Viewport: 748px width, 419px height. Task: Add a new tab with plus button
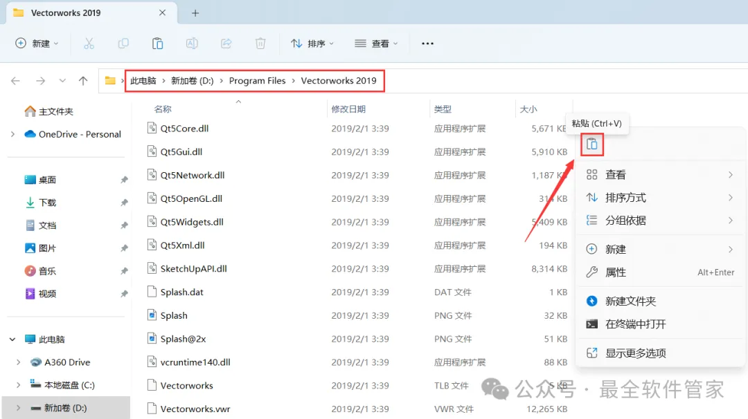195,13
